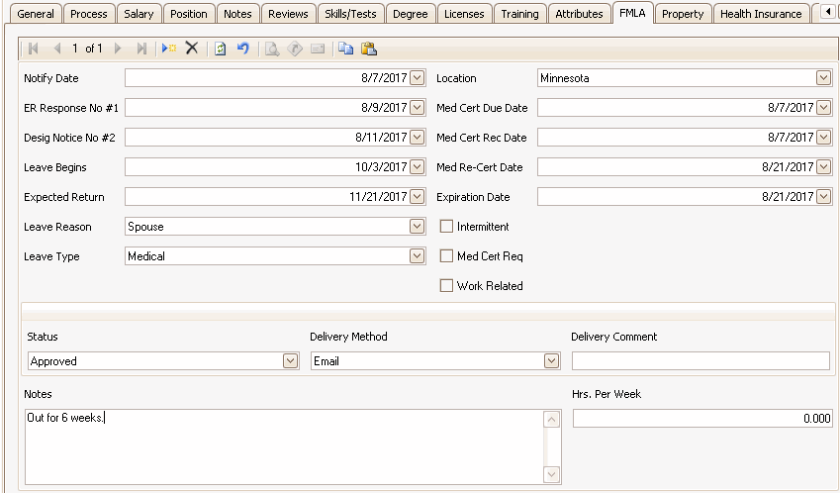Click the Delivery Comment text field
This screenshot has height=493, width=840.
coord(700,361)
